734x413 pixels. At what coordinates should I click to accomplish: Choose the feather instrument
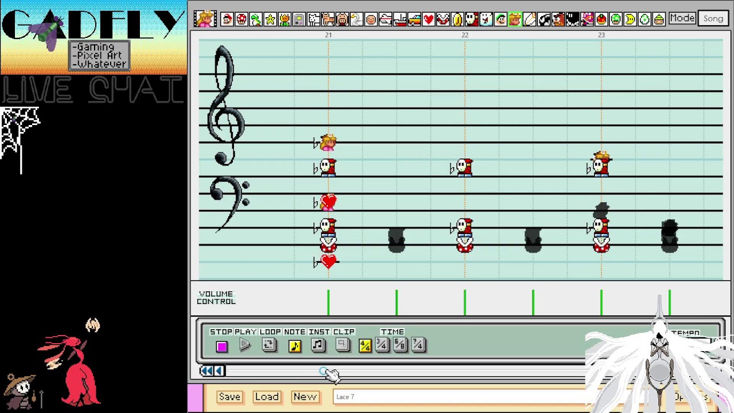529,19
